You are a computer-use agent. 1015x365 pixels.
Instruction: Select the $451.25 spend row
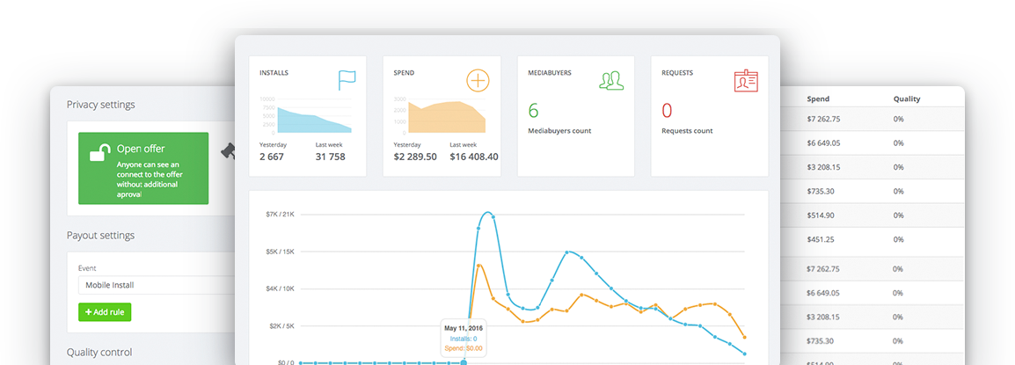[872, 239]
